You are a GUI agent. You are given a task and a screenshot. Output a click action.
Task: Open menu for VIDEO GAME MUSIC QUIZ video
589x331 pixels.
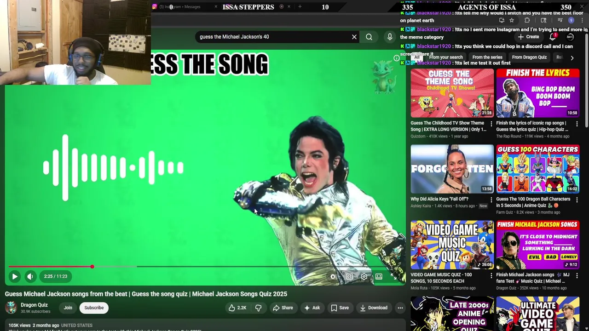[491, 275]
